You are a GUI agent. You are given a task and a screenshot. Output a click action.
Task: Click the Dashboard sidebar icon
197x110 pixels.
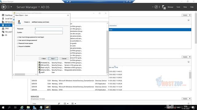pyautogui.click(x=3, y=15)
